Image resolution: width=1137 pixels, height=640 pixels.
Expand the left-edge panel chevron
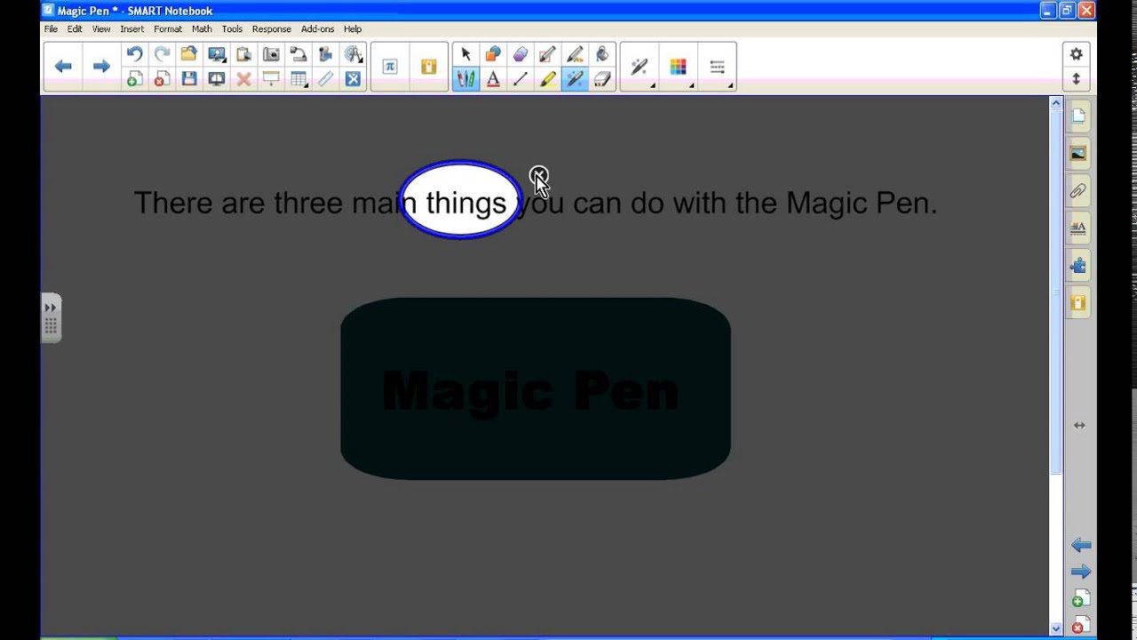click(x=51, y=307)
